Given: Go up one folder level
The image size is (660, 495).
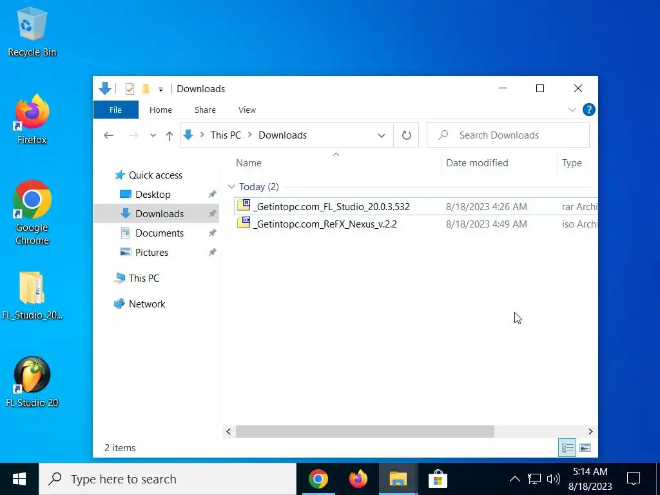Looking at the screenshot, I should 170,135.
